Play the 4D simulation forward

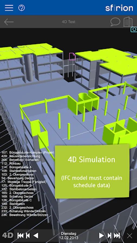102,236
